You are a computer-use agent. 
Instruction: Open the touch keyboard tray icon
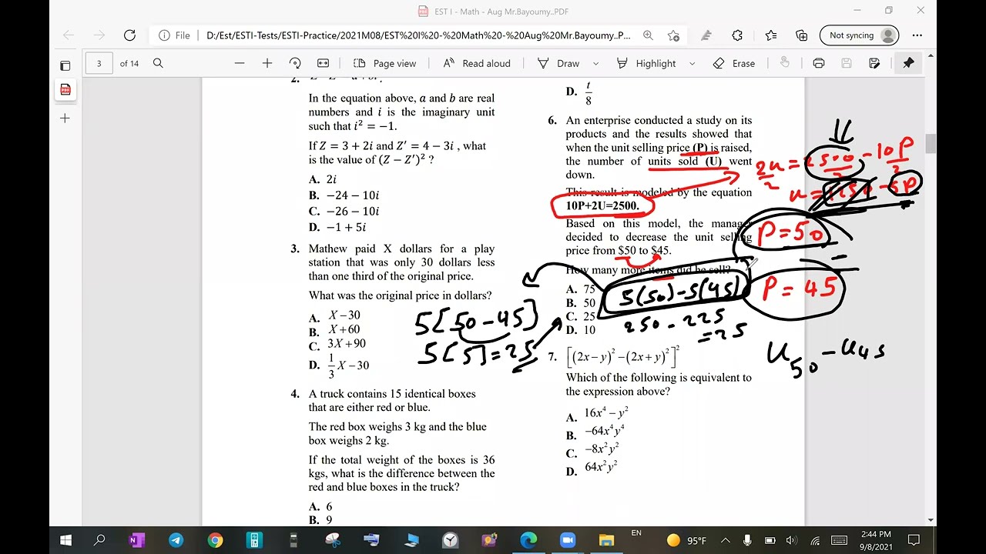(840, 541)
